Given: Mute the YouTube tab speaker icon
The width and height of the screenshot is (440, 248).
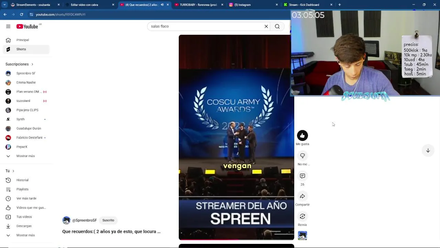Looking at the screenshot, I should (162, 5).
